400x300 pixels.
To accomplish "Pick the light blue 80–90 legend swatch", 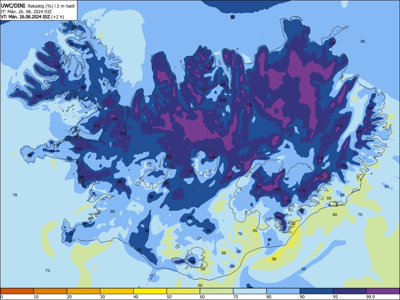I will 283,291.
